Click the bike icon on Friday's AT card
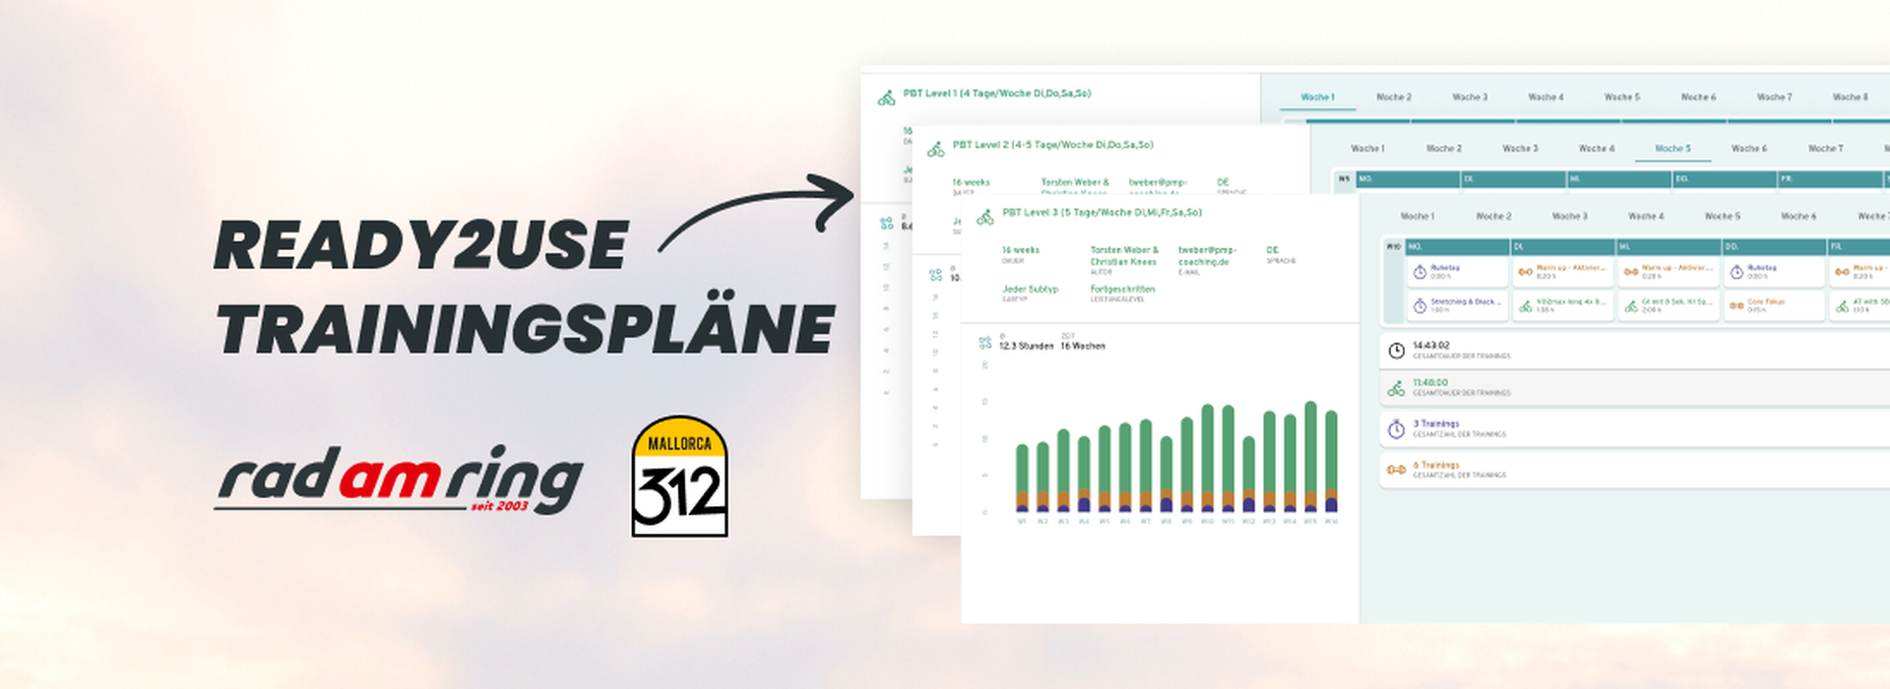The width and height of the screenshot is (1890, 689). tap(1843, 306)
